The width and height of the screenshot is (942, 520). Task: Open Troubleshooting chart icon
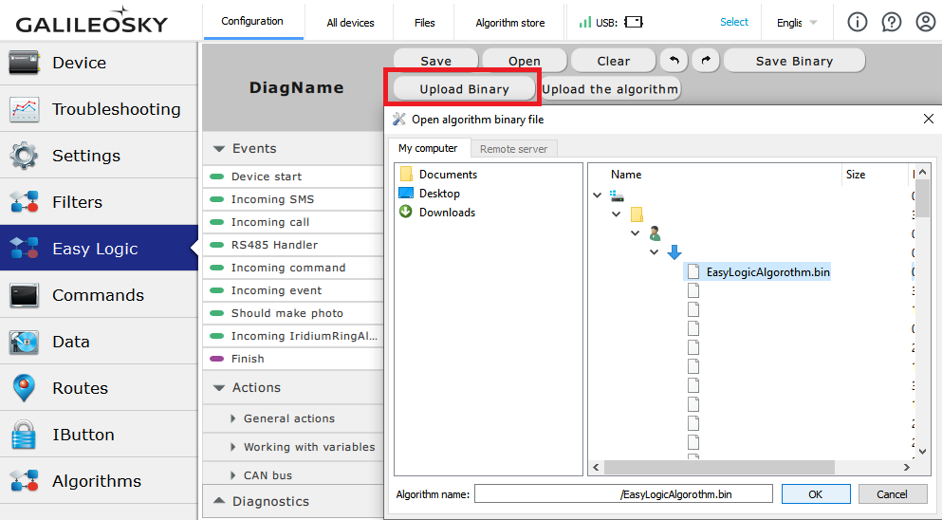[x=25, y=109]
